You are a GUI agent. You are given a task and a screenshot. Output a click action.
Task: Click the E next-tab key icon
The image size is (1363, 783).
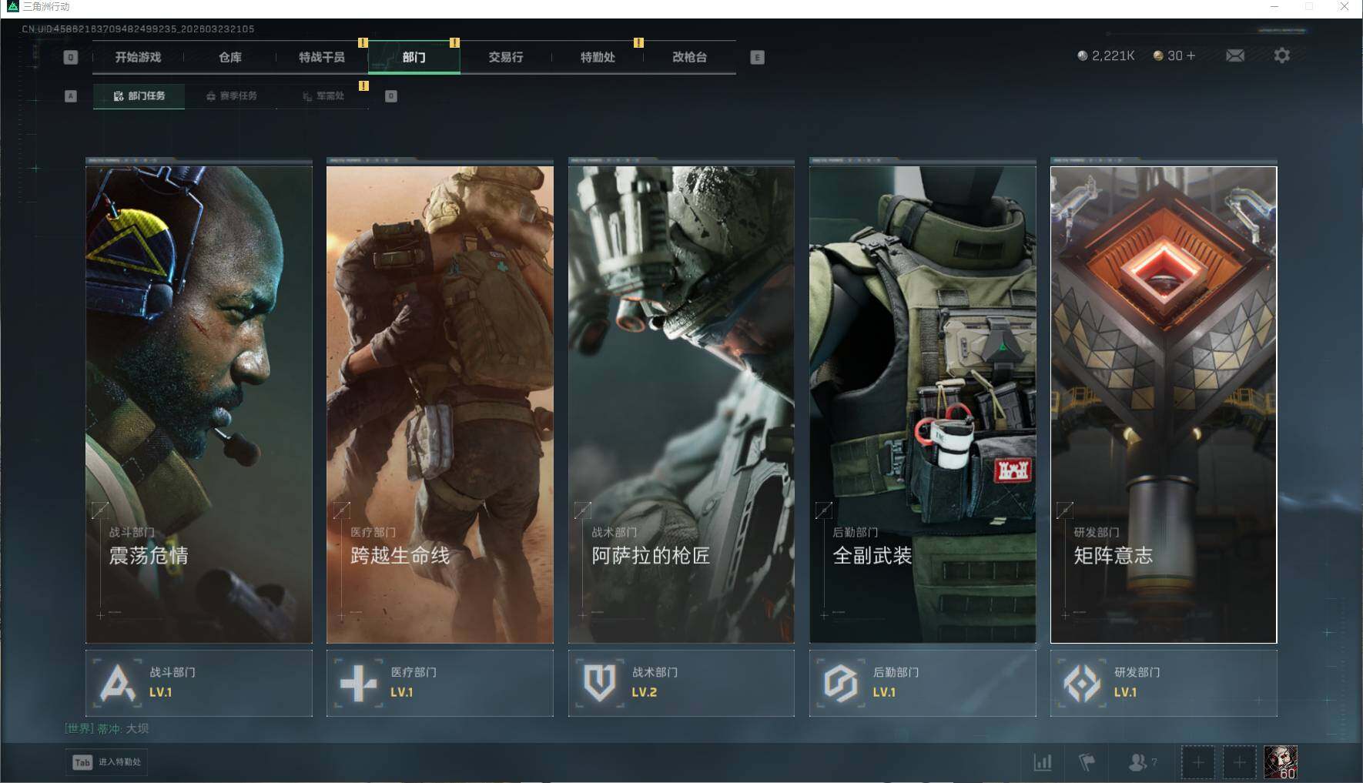[757, 57]
